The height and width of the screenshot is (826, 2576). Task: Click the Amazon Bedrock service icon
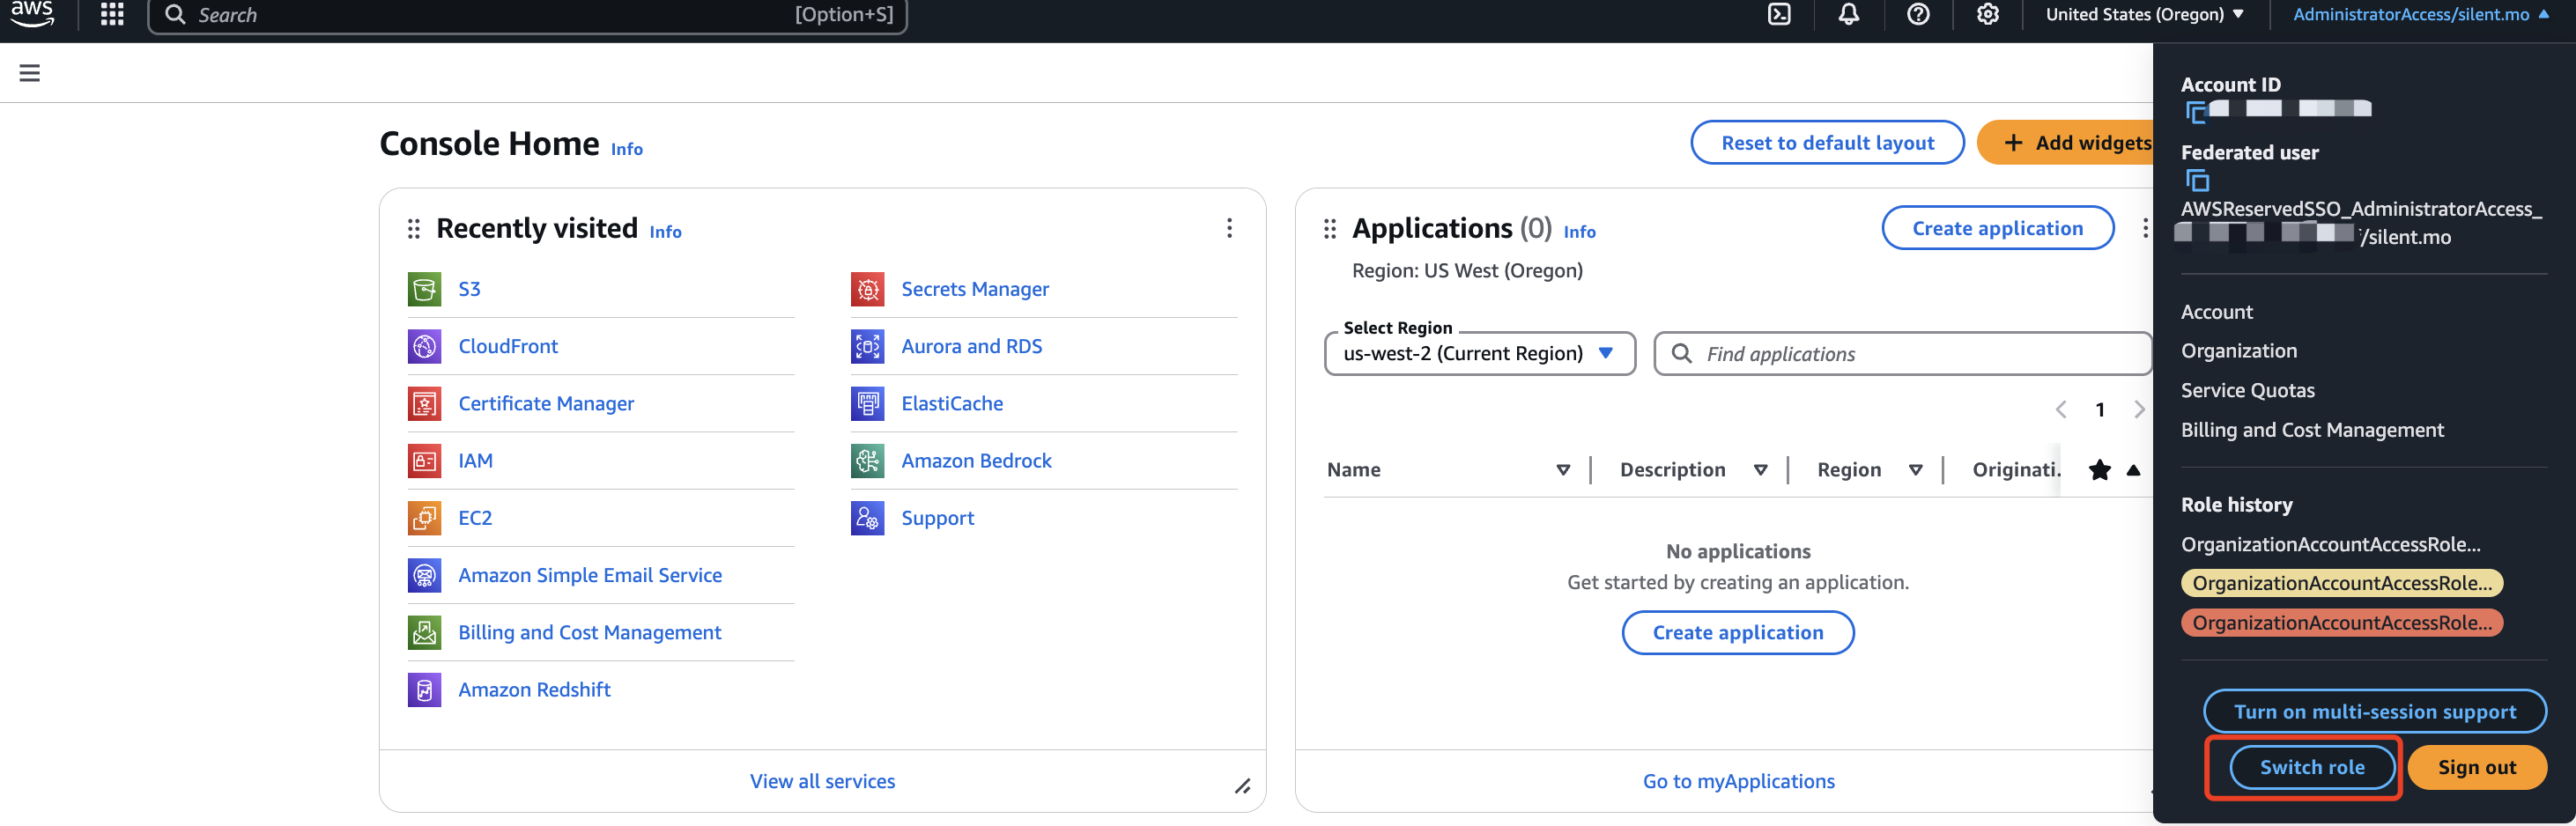click(867, 461)
